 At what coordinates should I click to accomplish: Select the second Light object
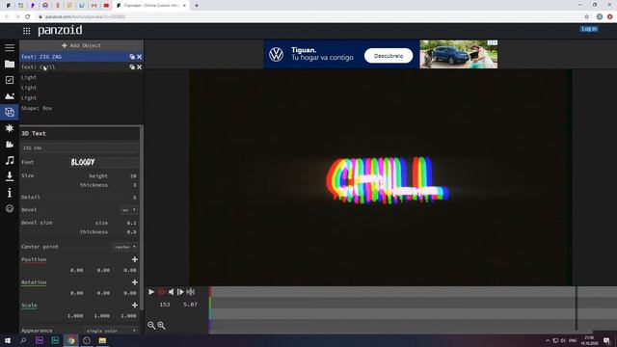pos(81,88)
